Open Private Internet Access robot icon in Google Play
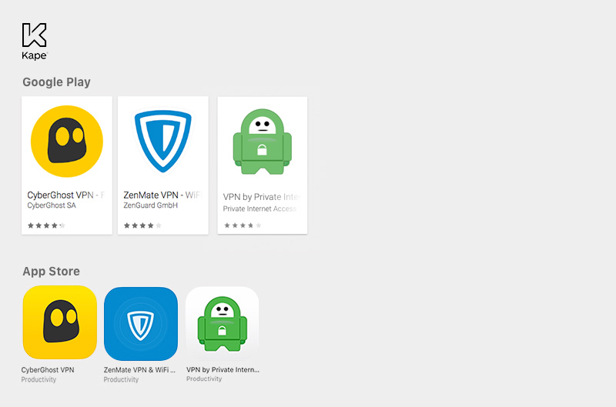The image size is (616, 407). [x=263, y=142]
